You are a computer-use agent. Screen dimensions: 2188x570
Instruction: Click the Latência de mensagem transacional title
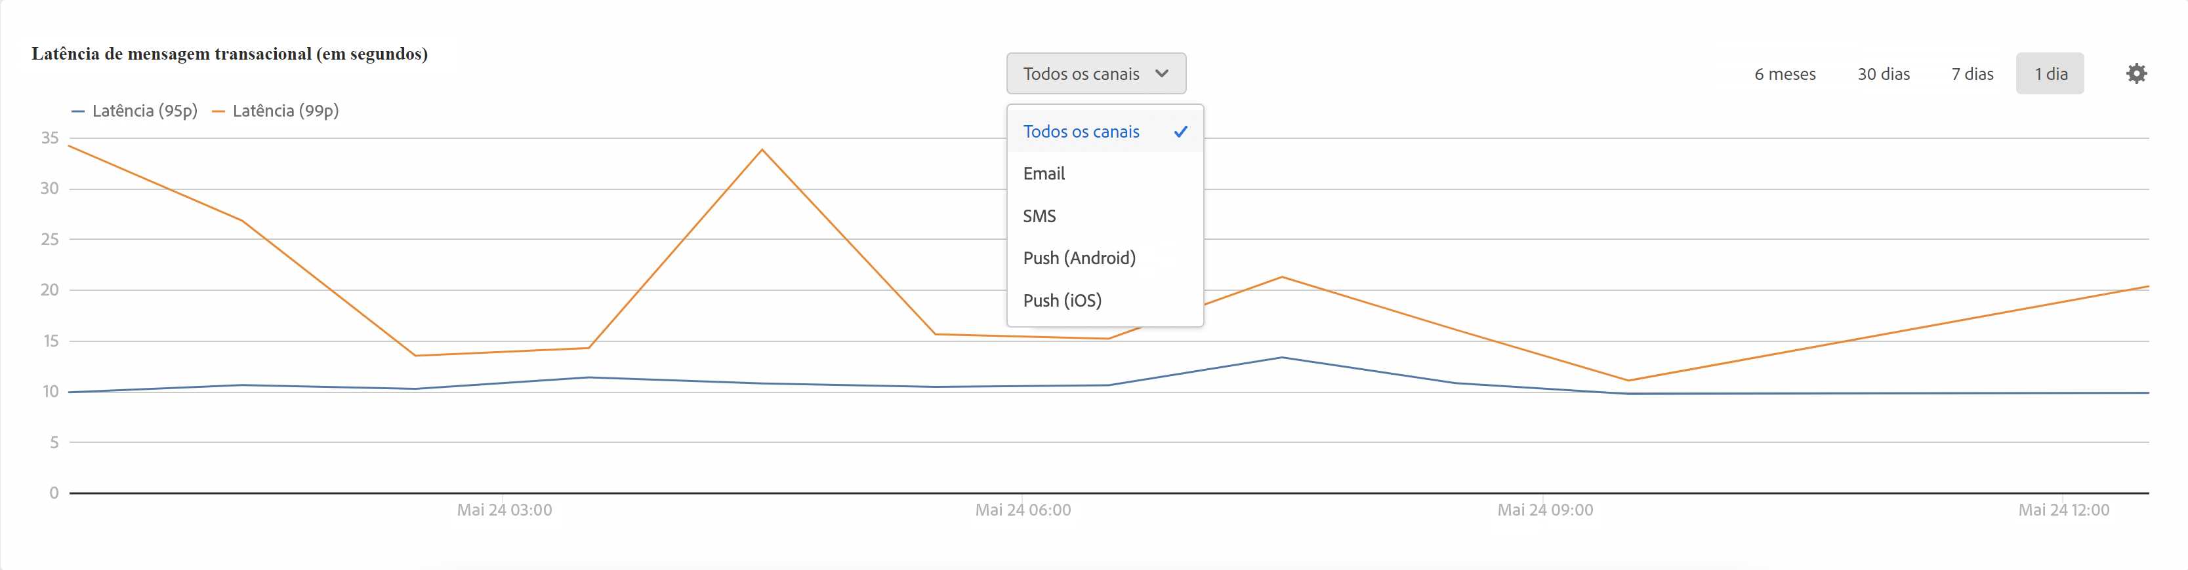(230, 54)
